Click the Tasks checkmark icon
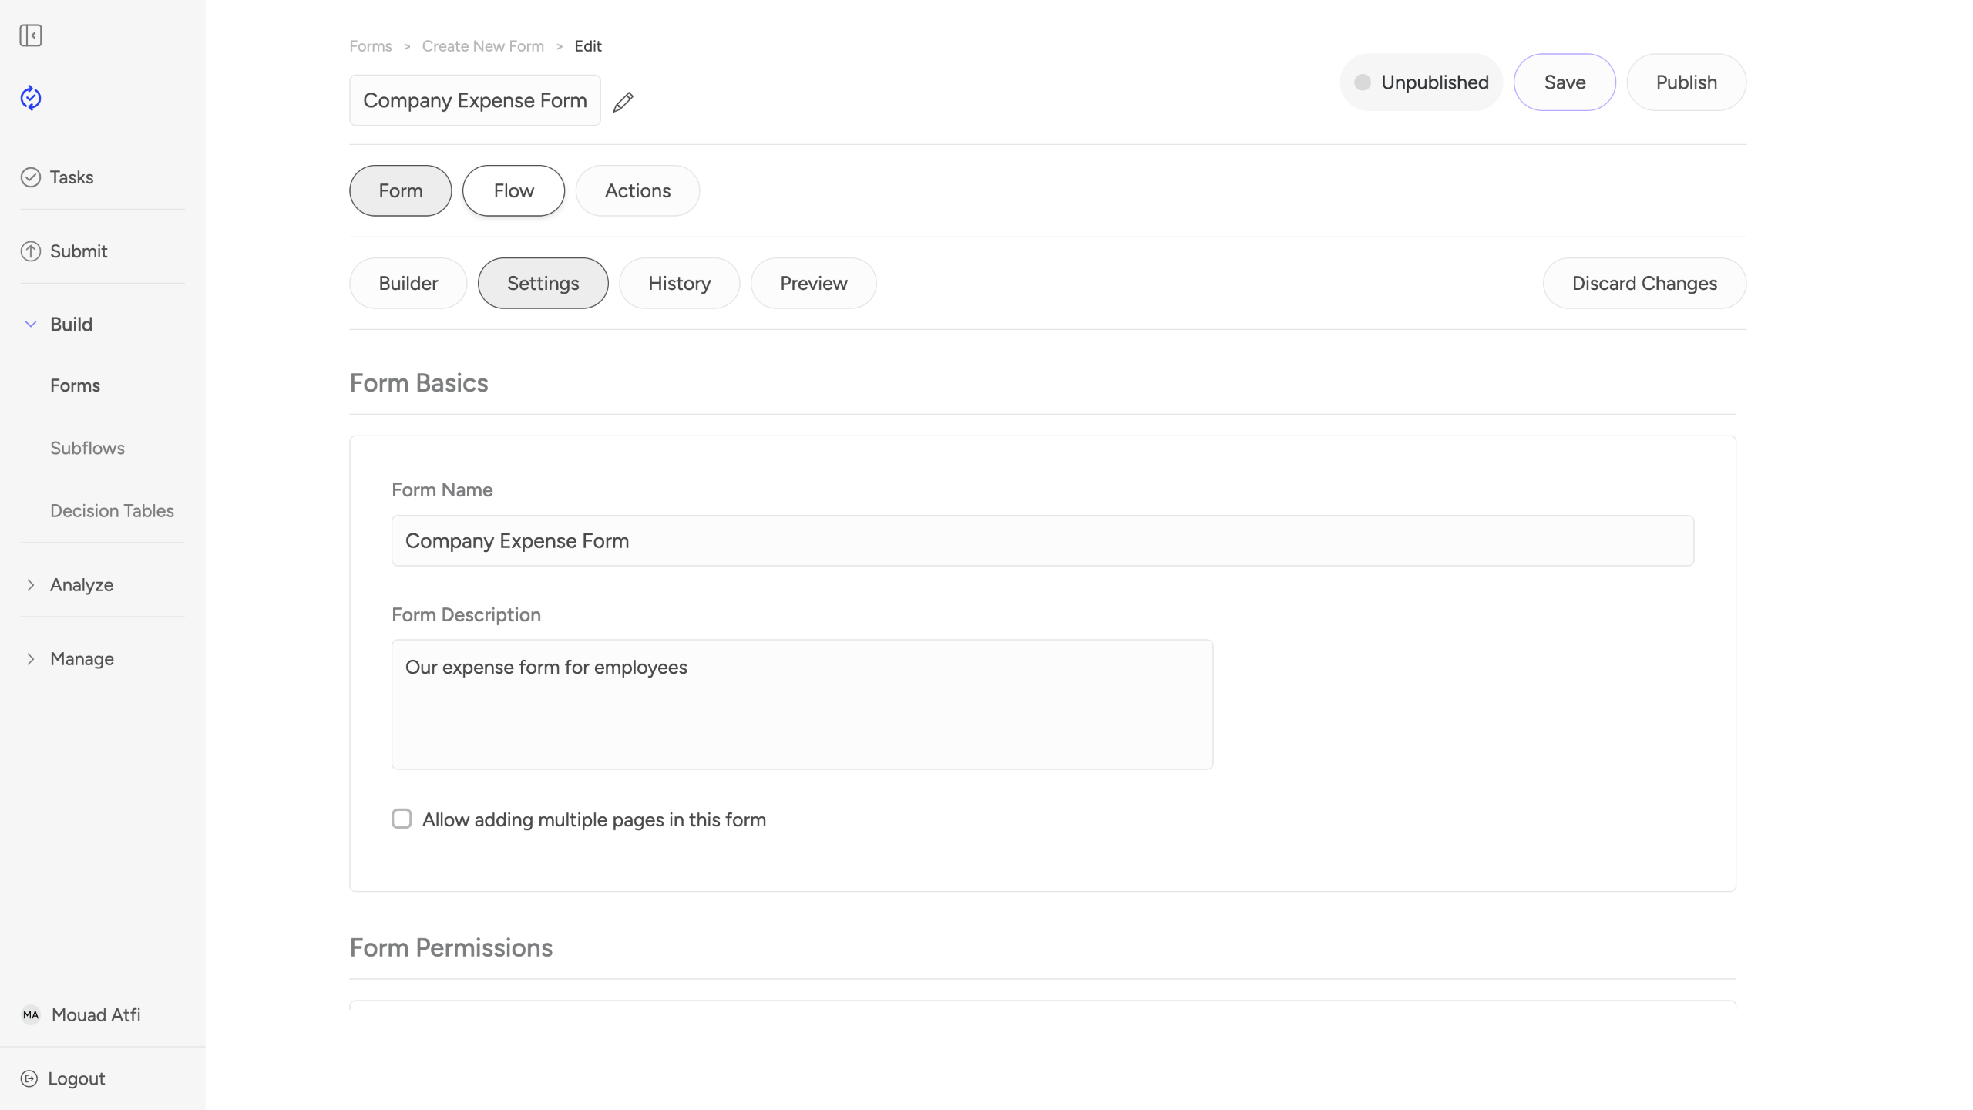This screenshot has height=1110, width=1973. [31, 177]
